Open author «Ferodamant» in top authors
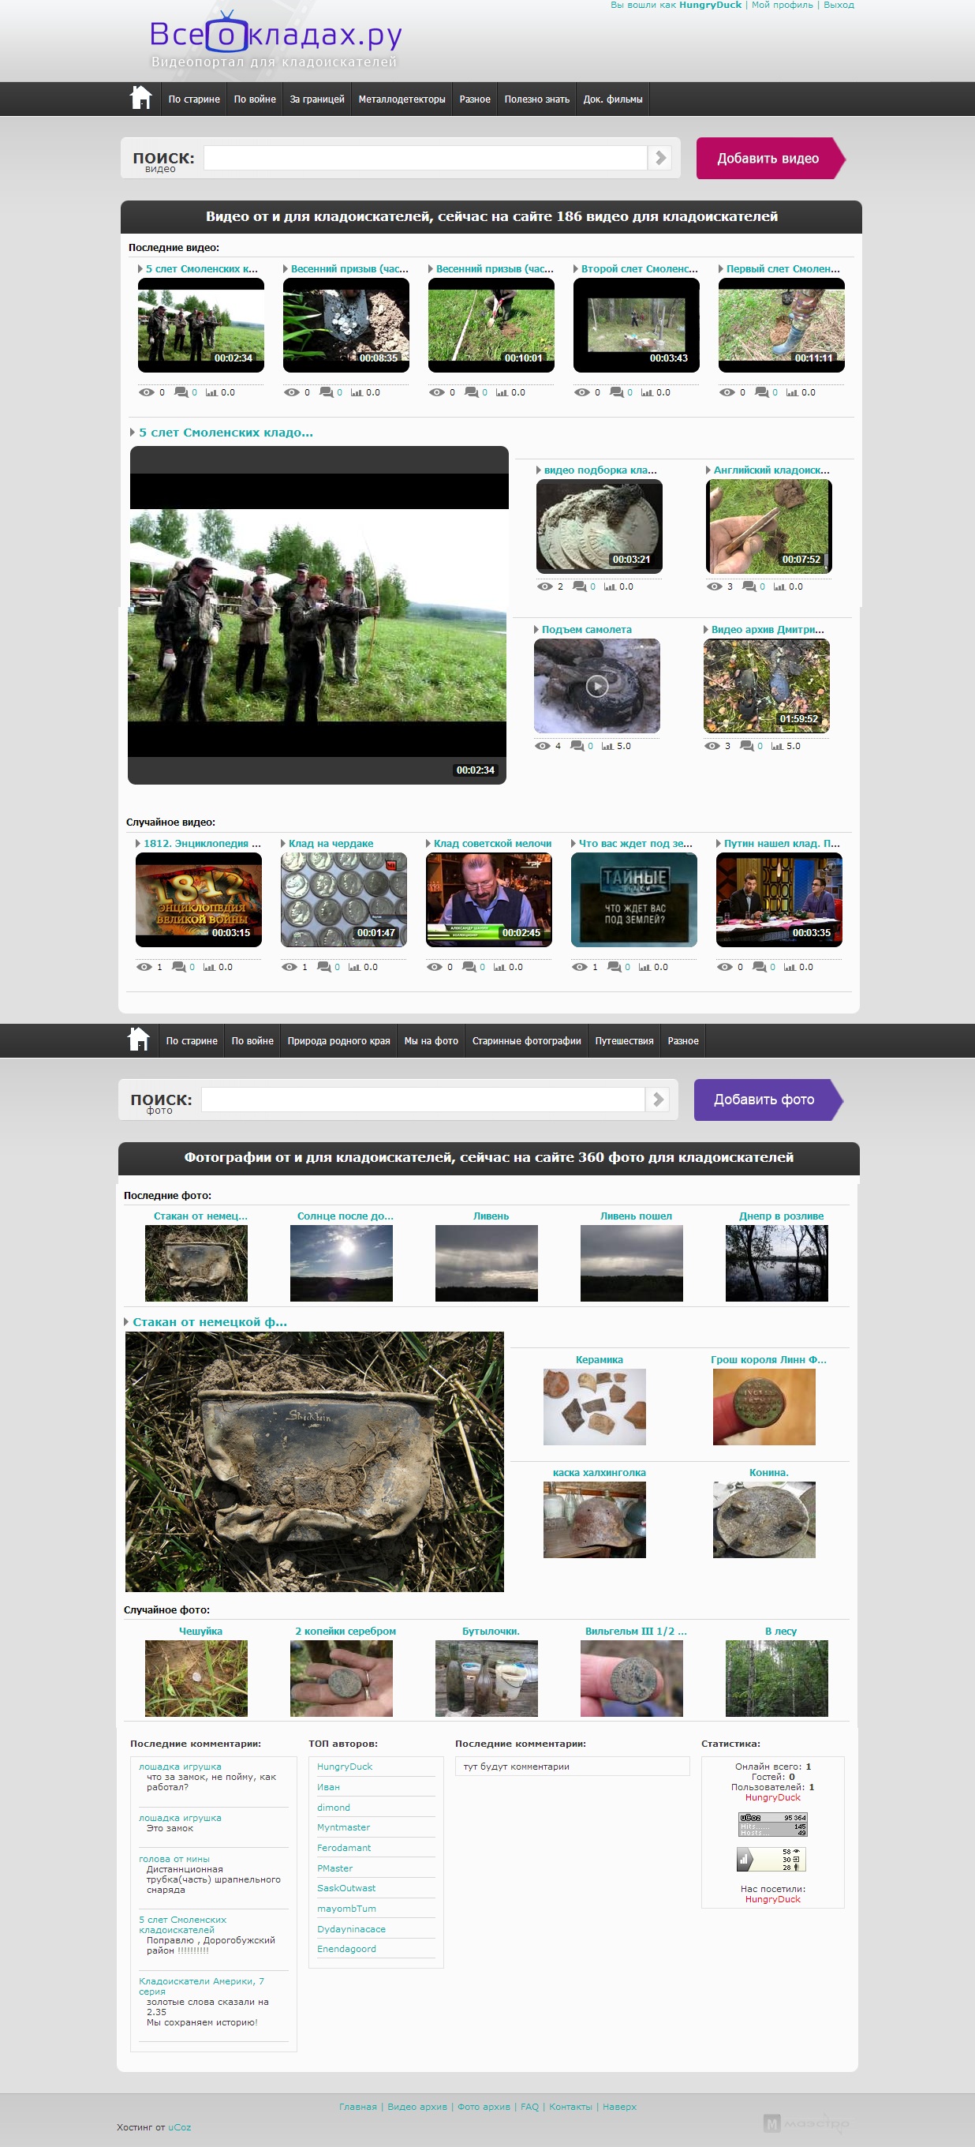Screen dimensions: 975x2147 click(344, 1848)
